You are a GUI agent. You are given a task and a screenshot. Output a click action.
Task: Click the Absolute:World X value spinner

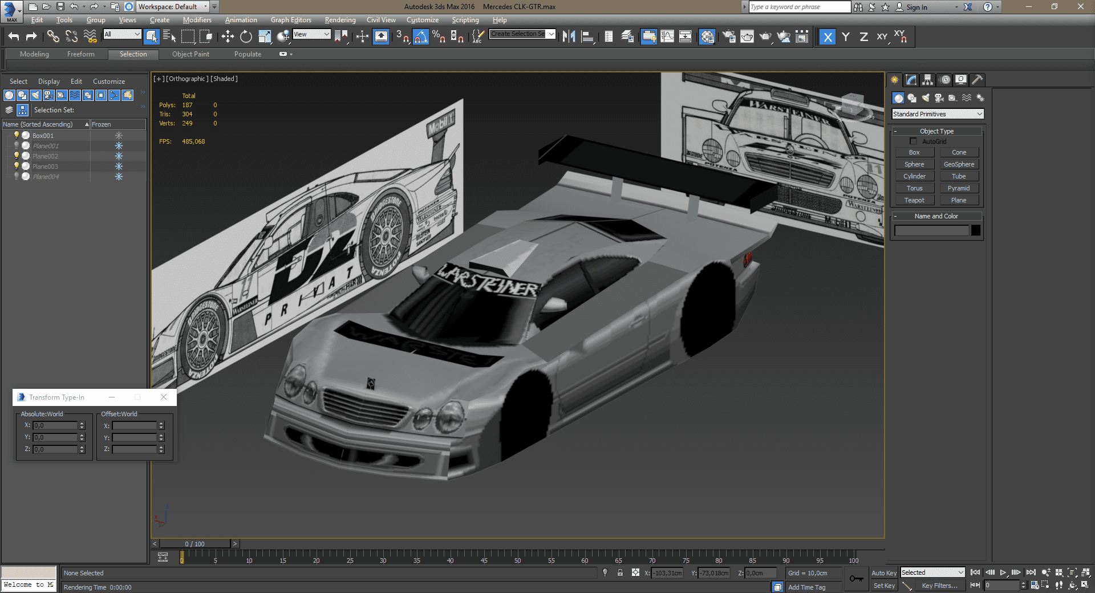pos(82,425)
